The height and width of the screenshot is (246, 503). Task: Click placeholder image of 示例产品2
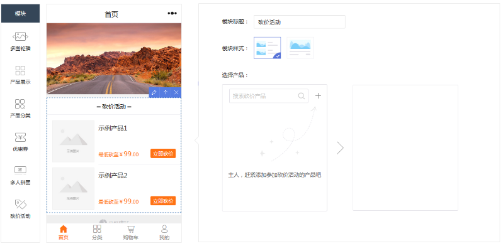[73, 188]
